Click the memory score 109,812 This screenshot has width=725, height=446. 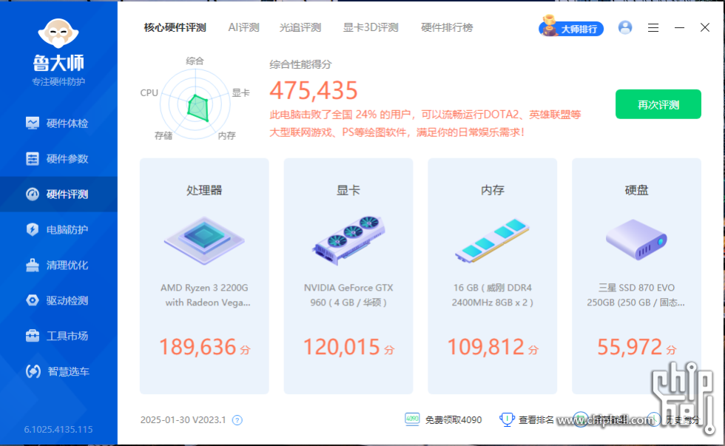click(x=485, y=347)
